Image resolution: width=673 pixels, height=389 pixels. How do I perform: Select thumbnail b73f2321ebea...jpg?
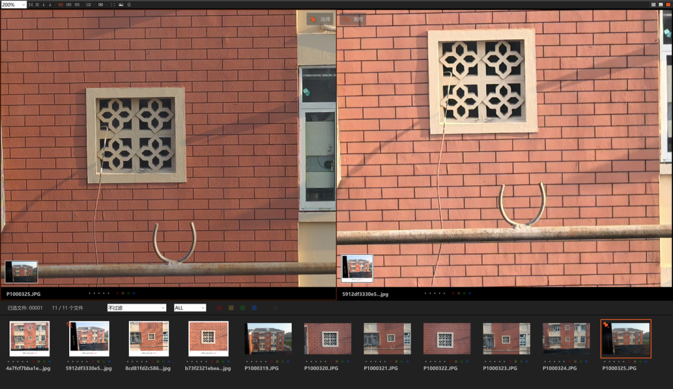pos(209,339)
